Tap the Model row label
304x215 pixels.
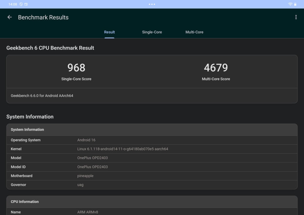click(x=16, y=158)
